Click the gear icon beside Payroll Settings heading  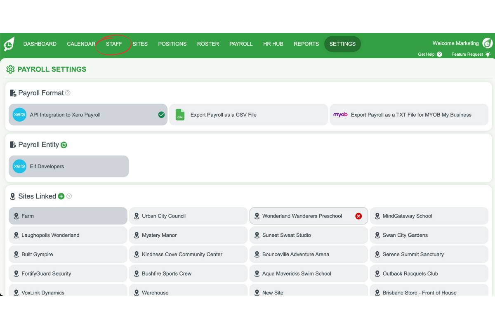pos(10,69)
